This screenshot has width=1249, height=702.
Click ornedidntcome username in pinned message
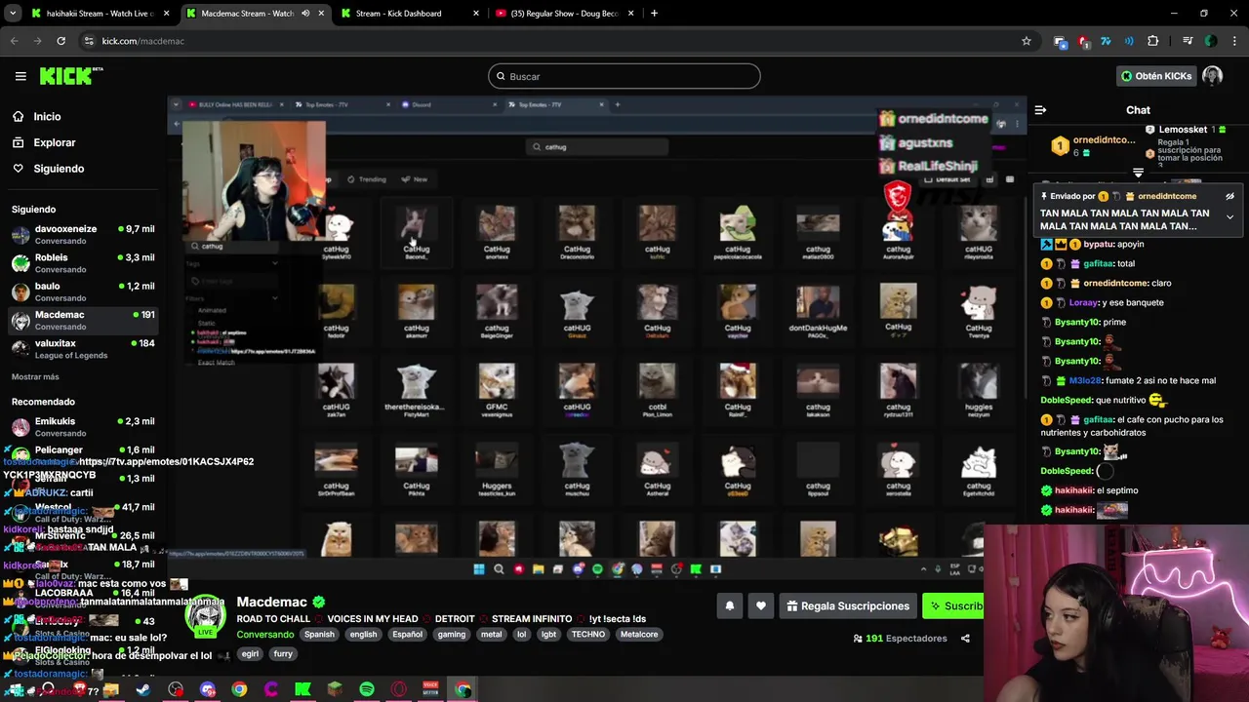point(1166,196)
